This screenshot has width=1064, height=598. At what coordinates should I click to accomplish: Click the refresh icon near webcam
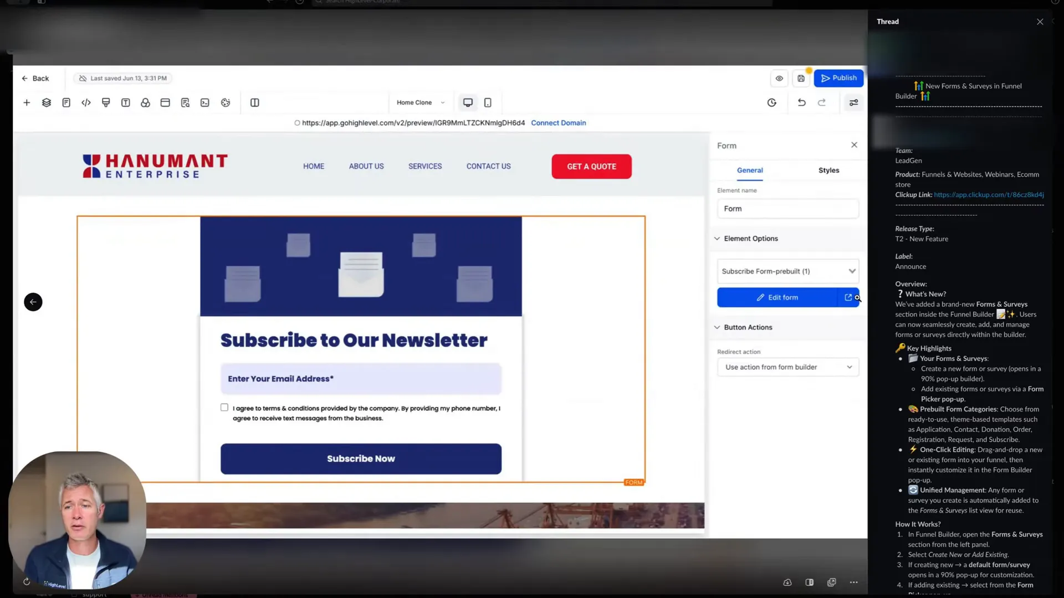point(27,581)
